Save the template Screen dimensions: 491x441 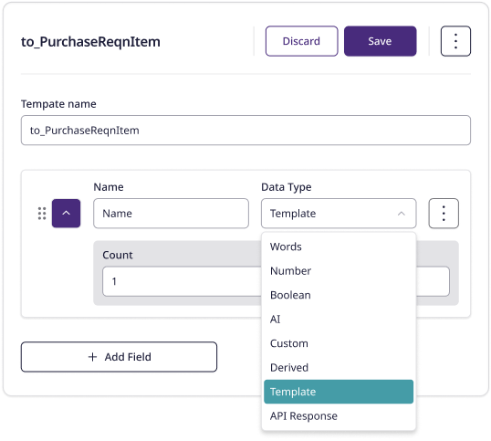point(381,41)
